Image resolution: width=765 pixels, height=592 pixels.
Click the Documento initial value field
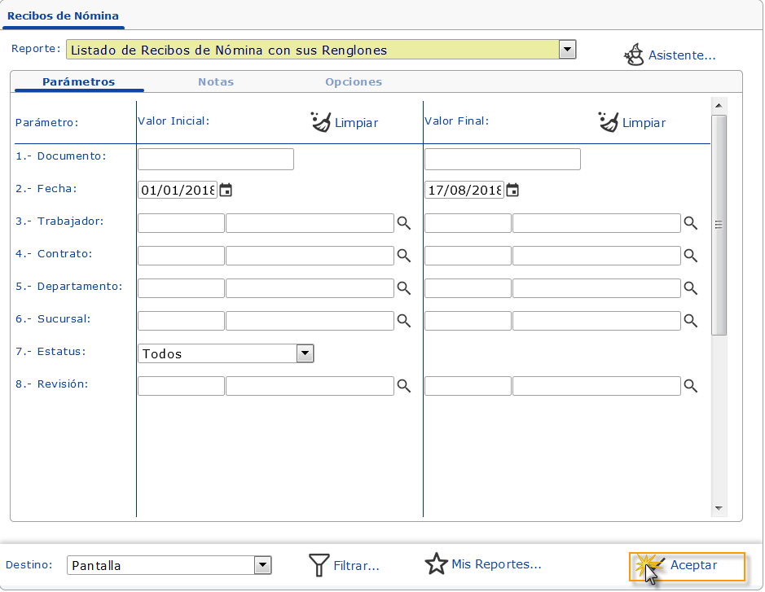click(215, 159)
